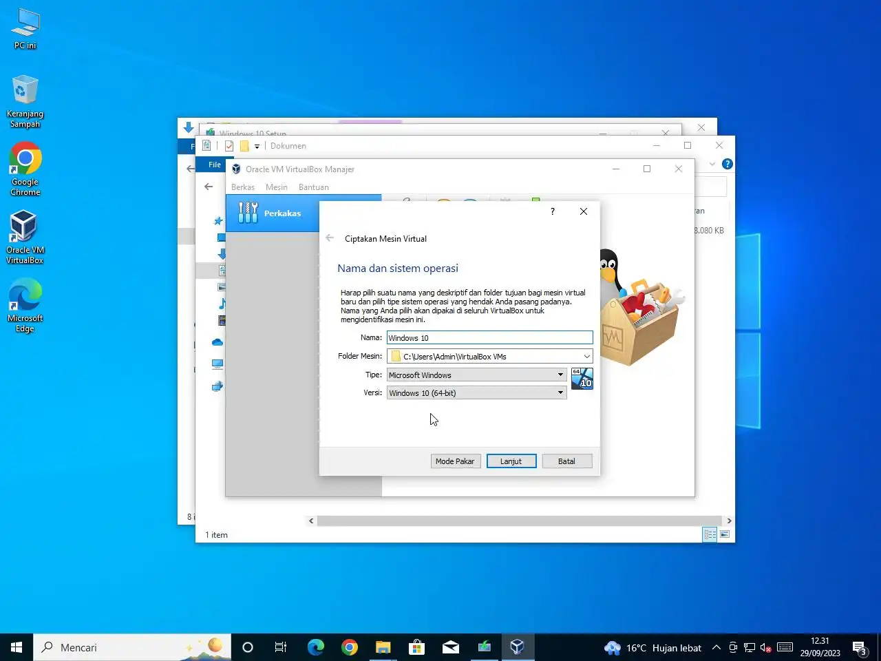Open the Folder Mesin path dropdown
Screen dimensions: 881x661
[586, 357]
